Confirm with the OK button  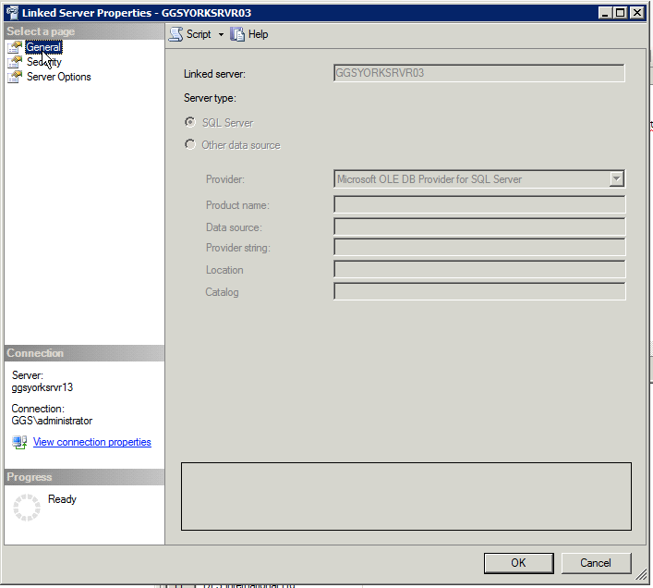coord(518,563)
